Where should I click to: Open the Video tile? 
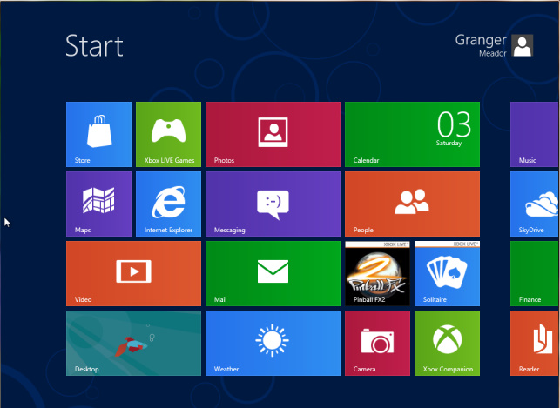(x=133, y=273)
